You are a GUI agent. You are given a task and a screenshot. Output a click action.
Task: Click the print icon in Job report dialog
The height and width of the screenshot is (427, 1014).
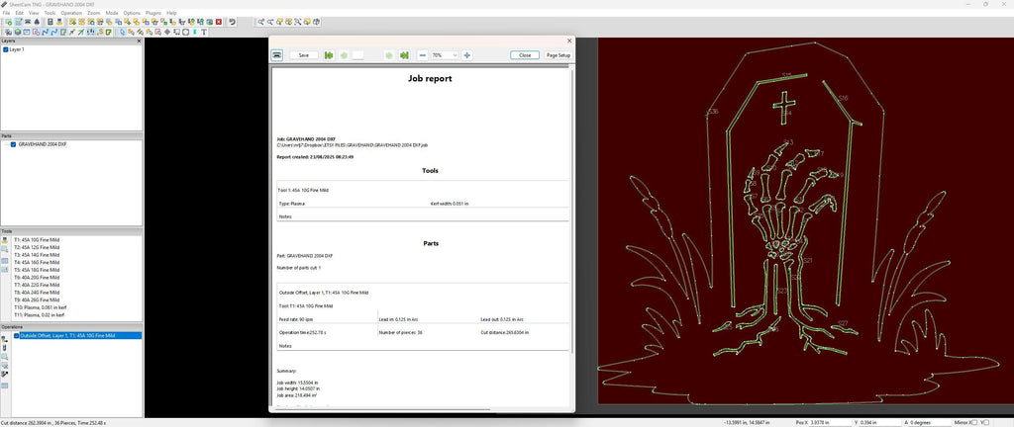pos(277,55)
